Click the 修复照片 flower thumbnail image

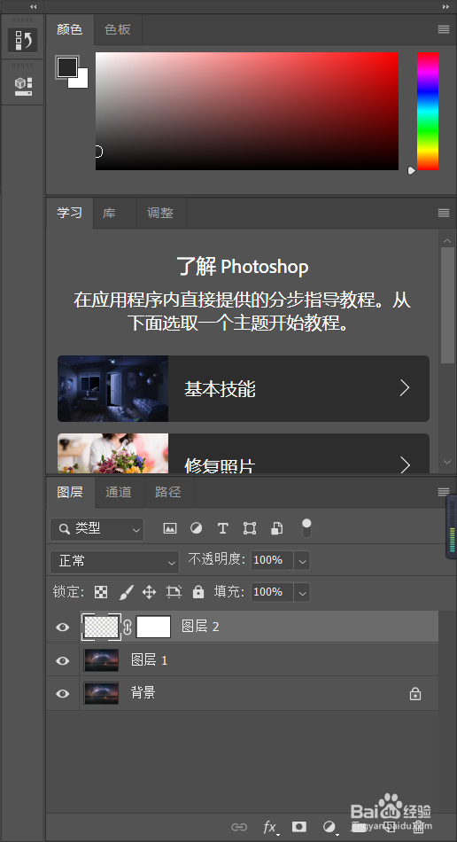[112, 454]
